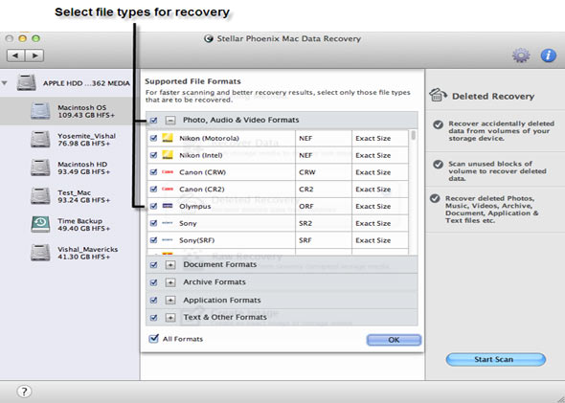The image size is (565, 403).
Task: Click the back navigation arrow
Action: coord(15,56)
